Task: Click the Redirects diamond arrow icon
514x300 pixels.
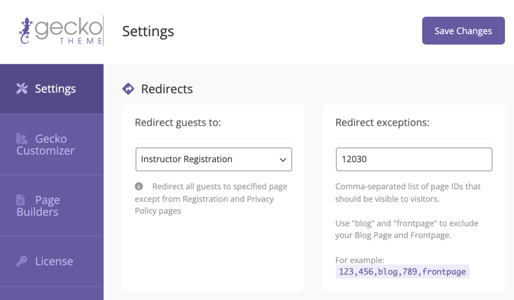Action: 128,89
